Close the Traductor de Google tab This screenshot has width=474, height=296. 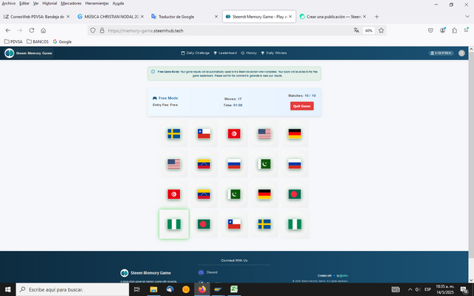coord(216,16)
